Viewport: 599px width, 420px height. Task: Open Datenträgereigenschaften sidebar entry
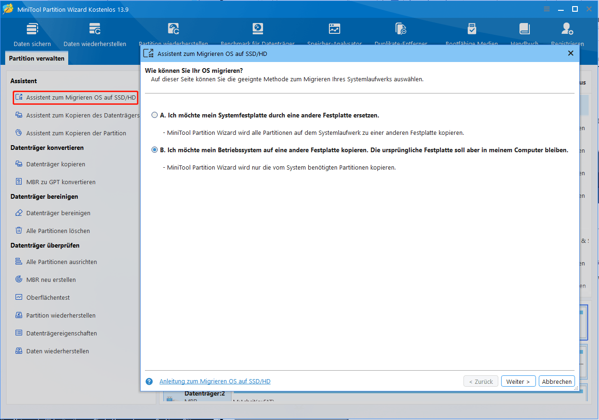click(x=56, y=333)
